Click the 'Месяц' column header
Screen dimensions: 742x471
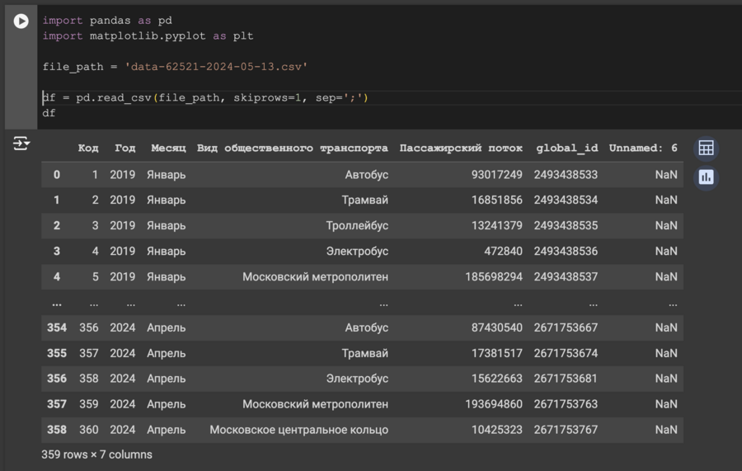point(168,148)
